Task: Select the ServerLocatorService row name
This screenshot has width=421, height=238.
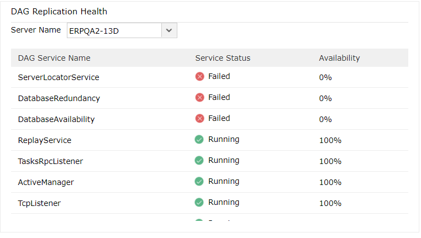Action: point(59,77)
